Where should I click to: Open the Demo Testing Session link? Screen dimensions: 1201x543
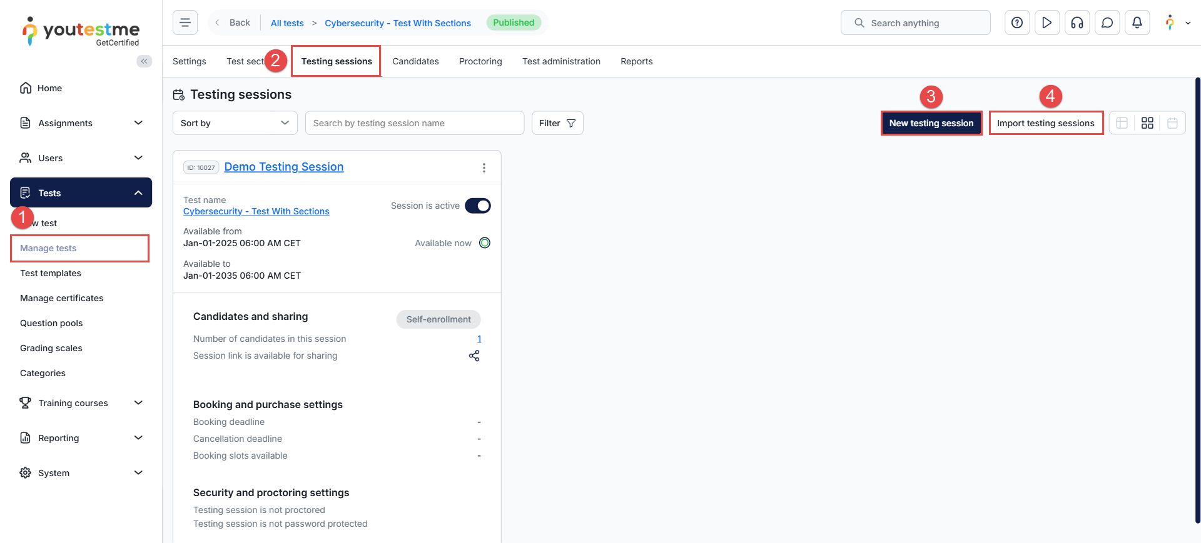(284, 167)
